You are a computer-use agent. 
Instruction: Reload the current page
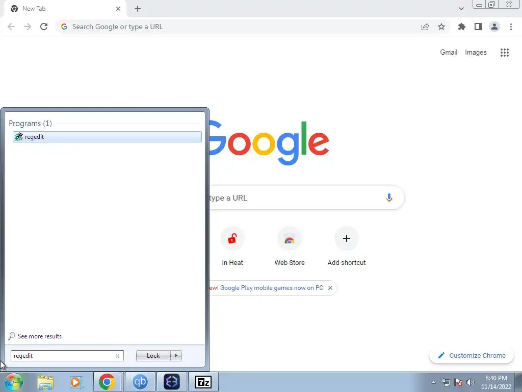click(x=44, y=27)
